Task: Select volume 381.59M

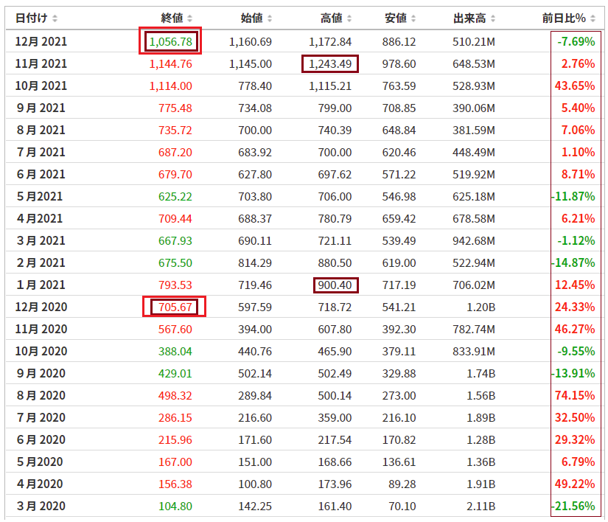Action: [x=474, y=130]
